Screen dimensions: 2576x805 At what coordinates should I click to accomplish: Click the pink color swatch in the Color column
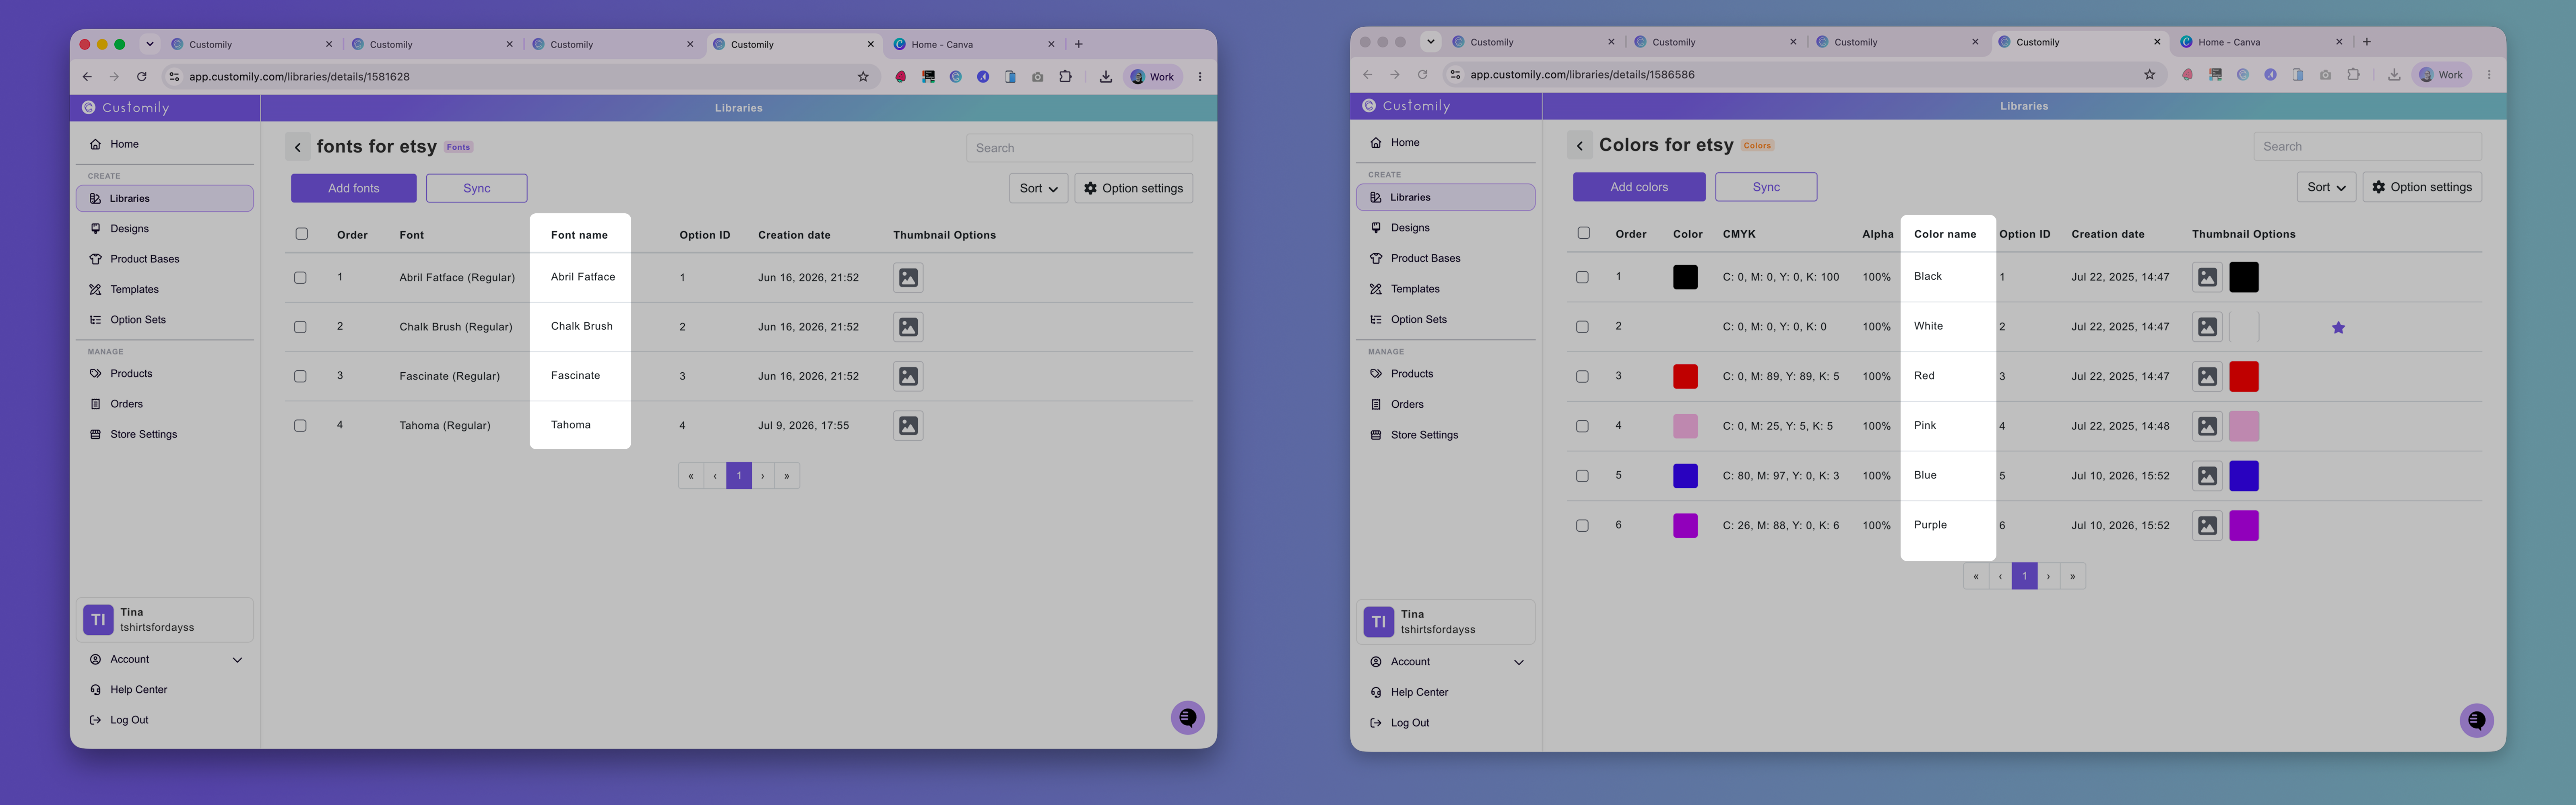point(1685,426)
